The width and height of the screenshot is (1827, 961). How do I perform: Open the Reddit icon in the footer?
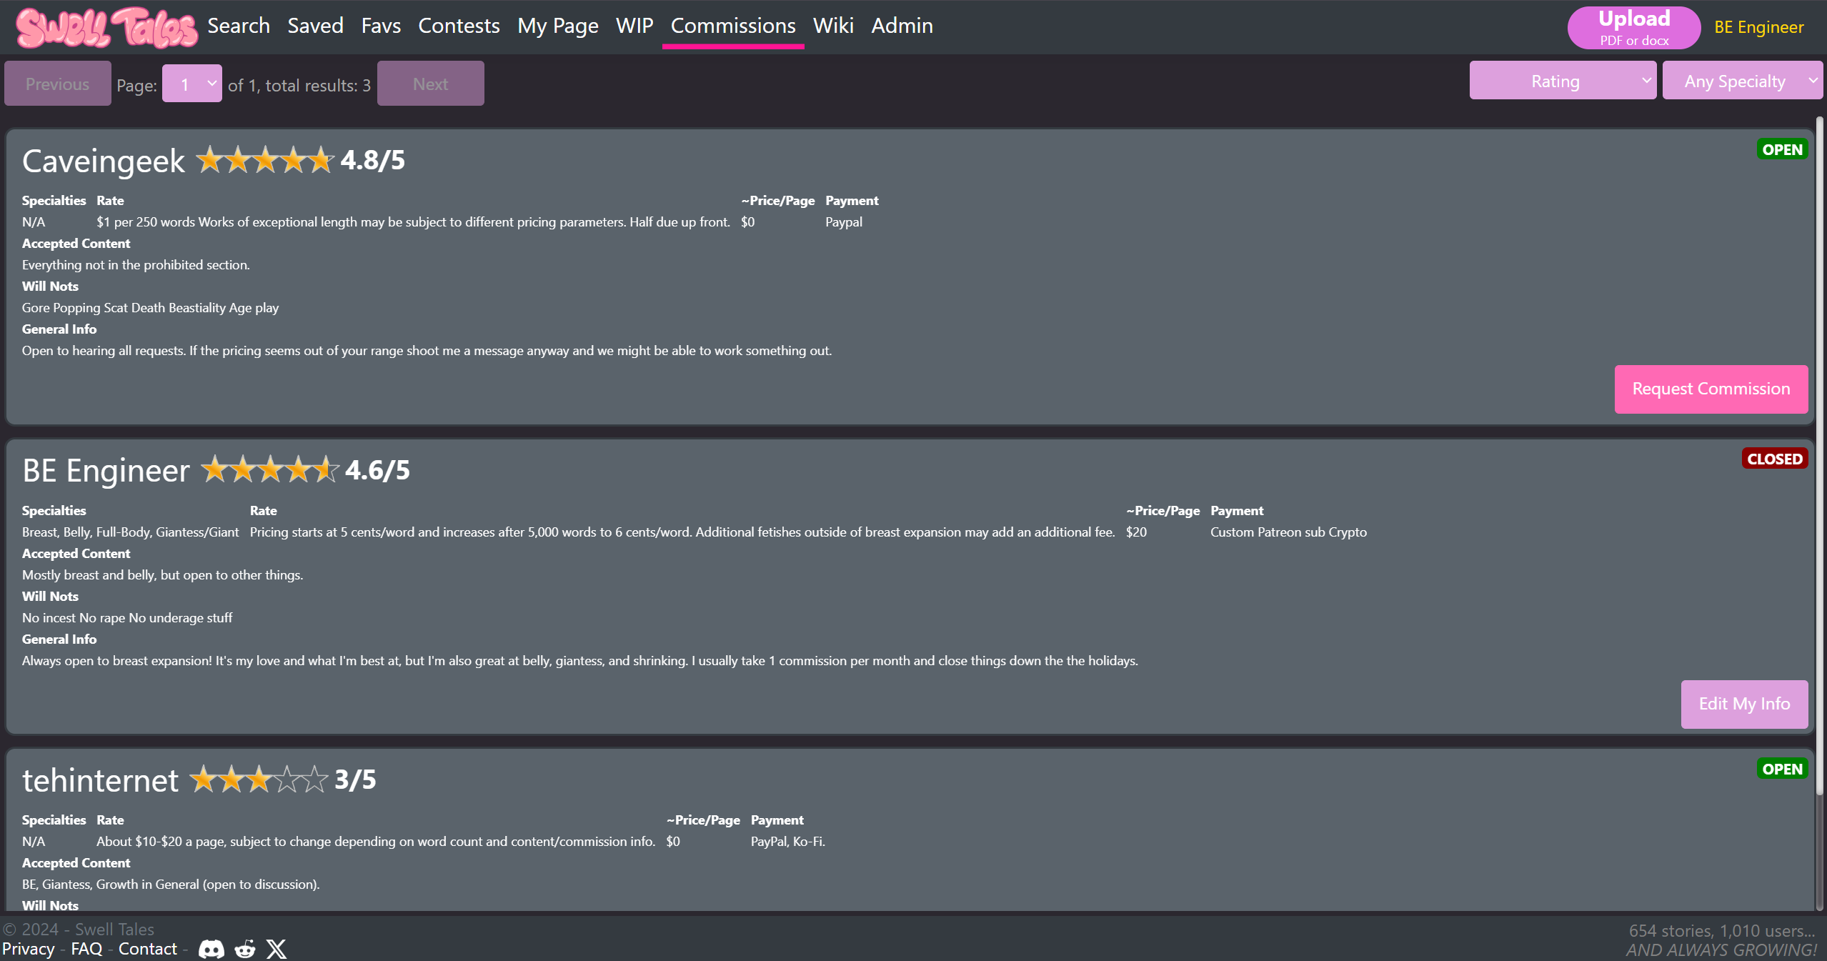(245, 949)
